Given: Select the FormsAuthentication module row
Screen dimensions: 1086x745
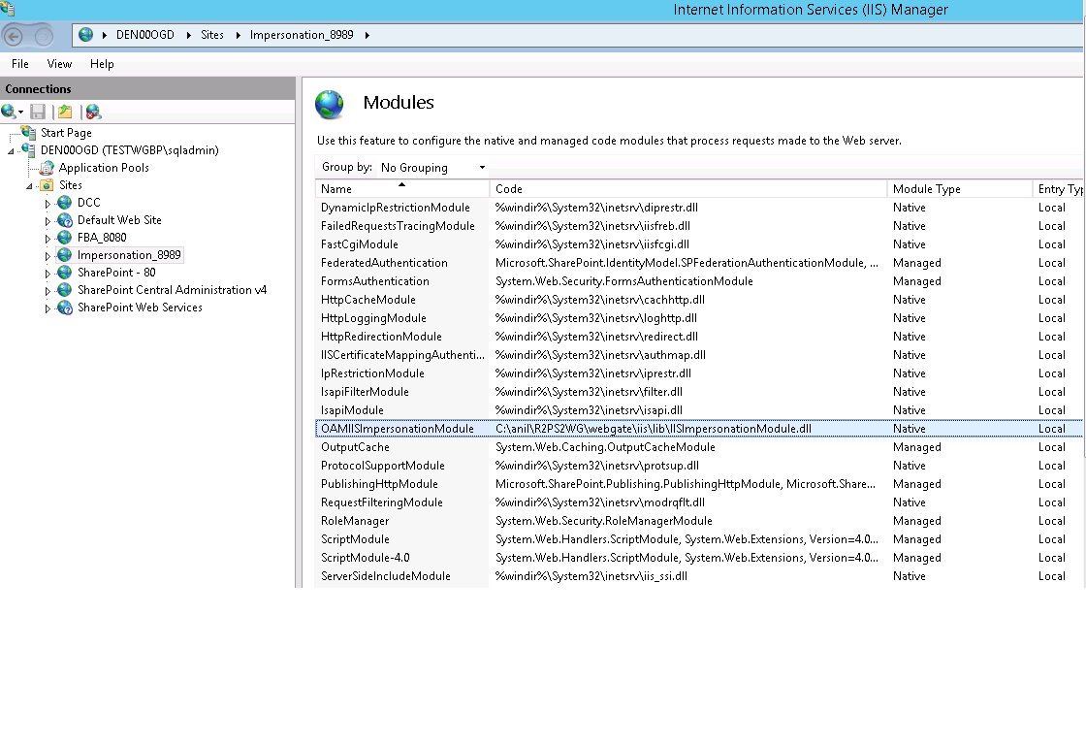Looking at the screenshot, I should click(x=699, y=280).
